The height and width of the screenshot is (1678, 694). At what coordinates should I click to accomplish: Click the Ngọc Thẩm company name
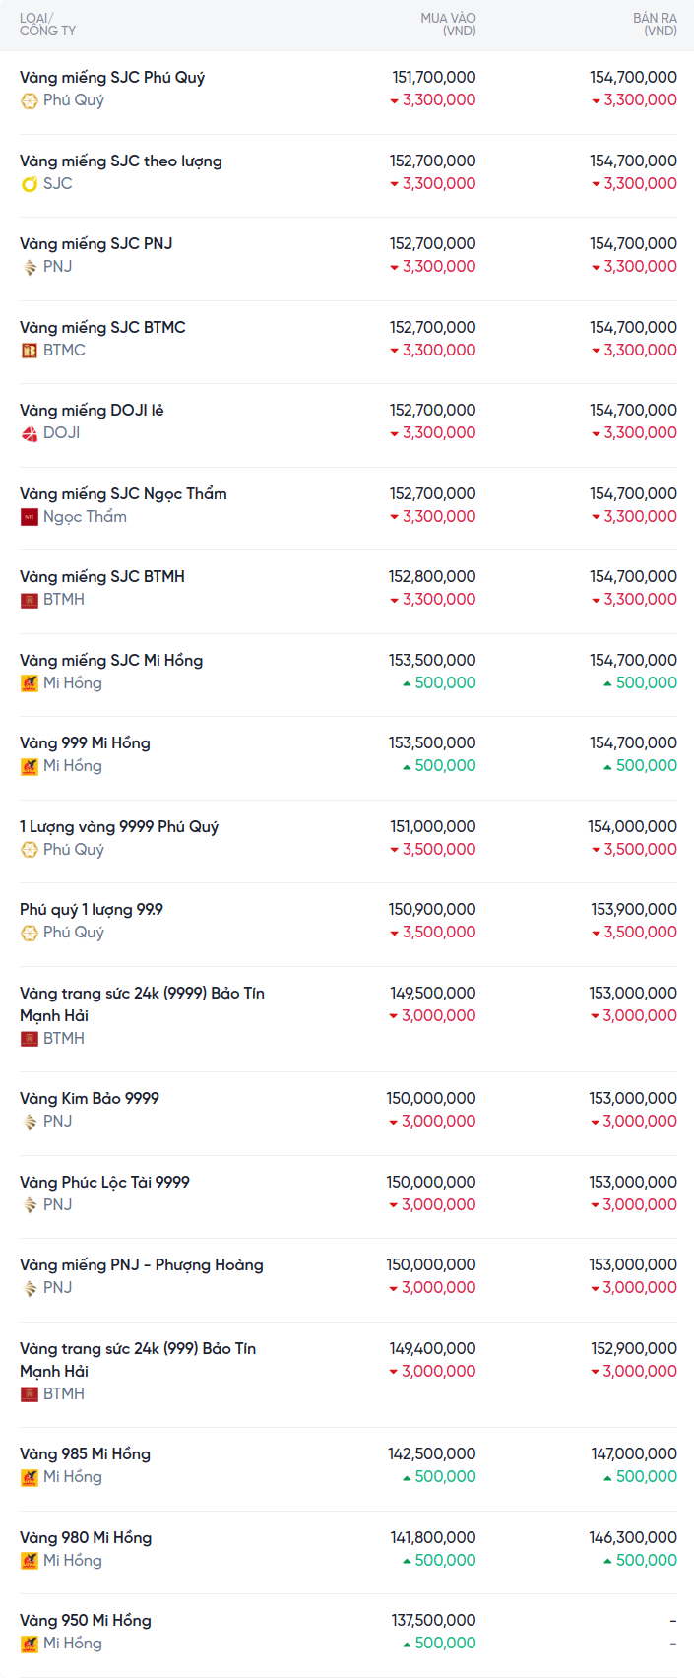coord(85,517)
